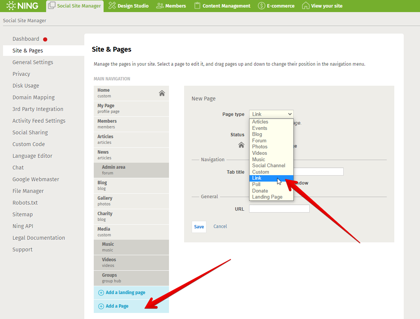Choose Link in the Page type list
420x319 pixels.
pyautogui.click(x=271, y=178)
